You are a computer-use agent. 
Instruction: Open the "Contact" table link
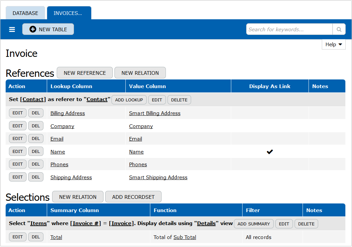pos(97,99)
